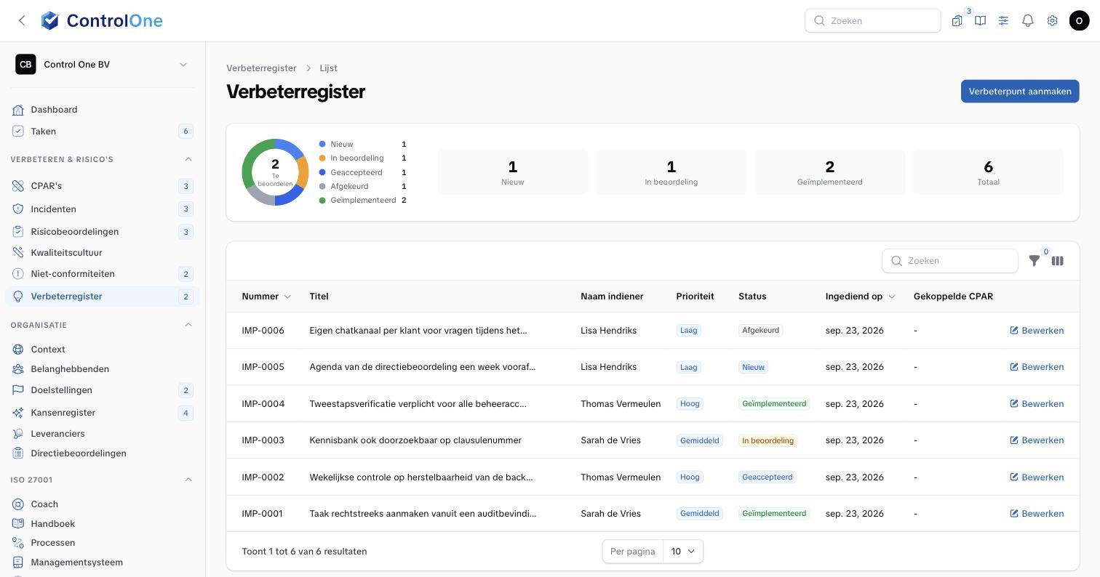Click the Afgekeurd status badge
This screenshot has width=1100, height=577.
[x=760, y=331]
